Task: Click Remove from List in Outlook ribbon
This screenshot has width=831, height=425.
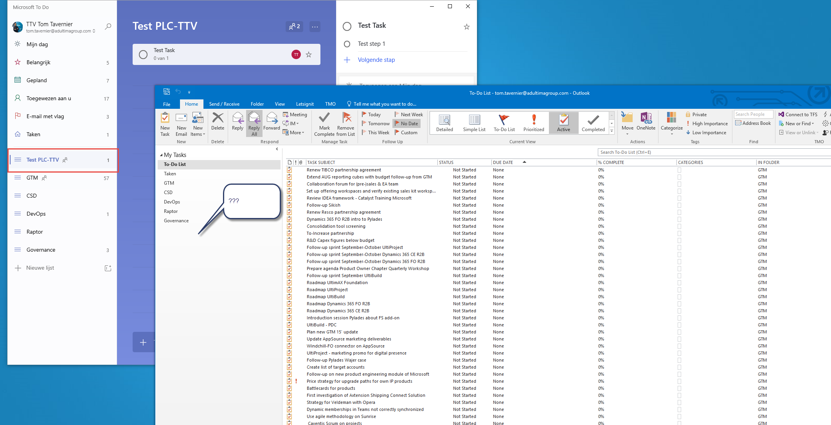Action: coord(346,124)
